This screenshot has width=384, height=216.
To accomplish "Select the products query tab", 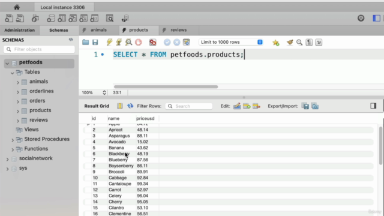I will click(x=139, y=30).
